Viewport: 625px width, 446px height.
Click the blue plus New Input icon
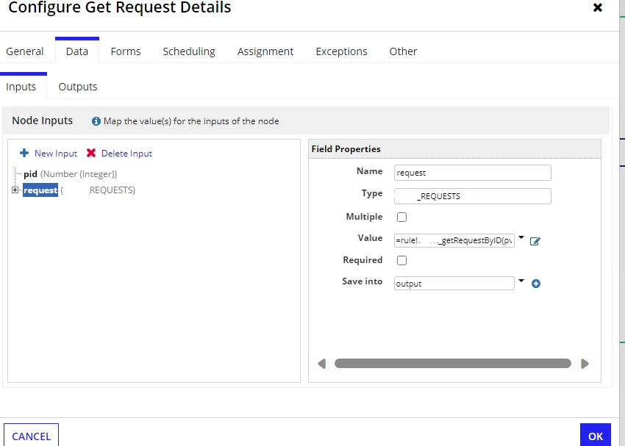[x=24, y=153]
